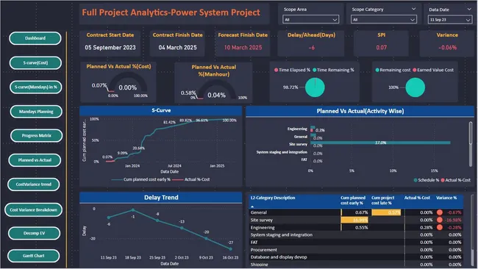Viewport: 478px width, 269px height.
Task: Click the Delay Trend chart title
Action: [161, 198]
